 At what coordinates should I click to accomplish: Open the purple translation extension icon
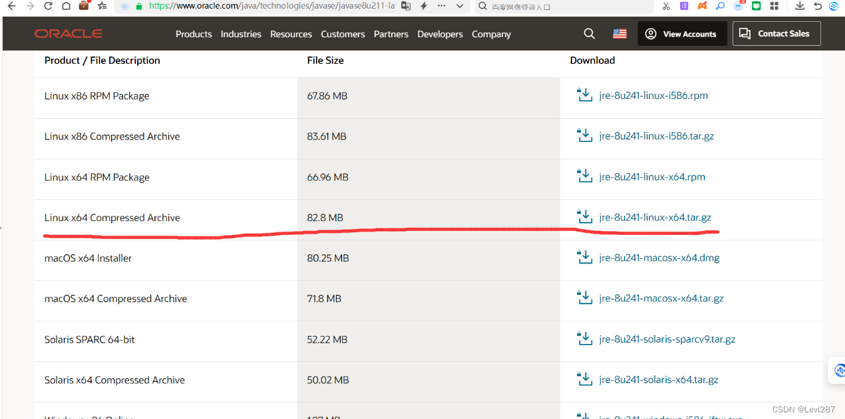coord(685,6)
